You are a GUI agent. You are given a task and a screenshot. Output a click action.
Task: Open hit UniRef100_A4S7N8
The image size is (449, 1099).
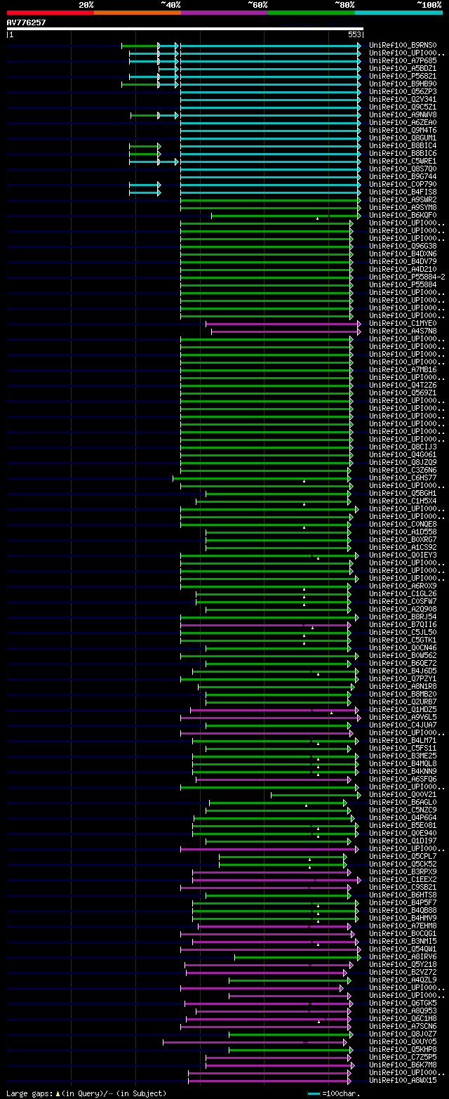[403, 331]
